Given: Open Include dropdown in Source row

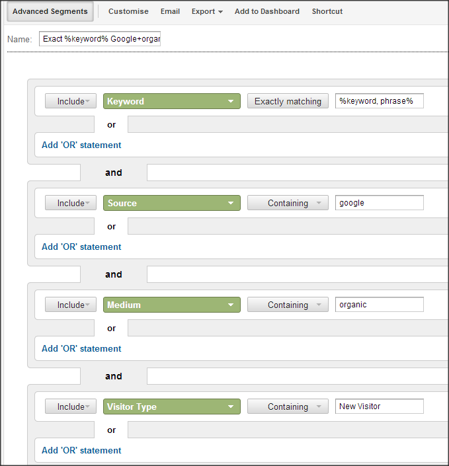Looking at the screenshot, I should point(71,203).
